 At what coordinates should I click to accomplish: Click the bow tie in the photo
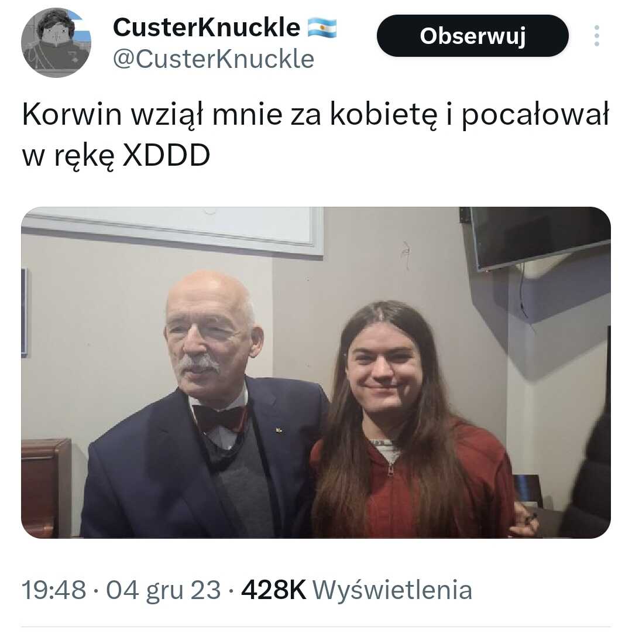(x=220, y=419)
